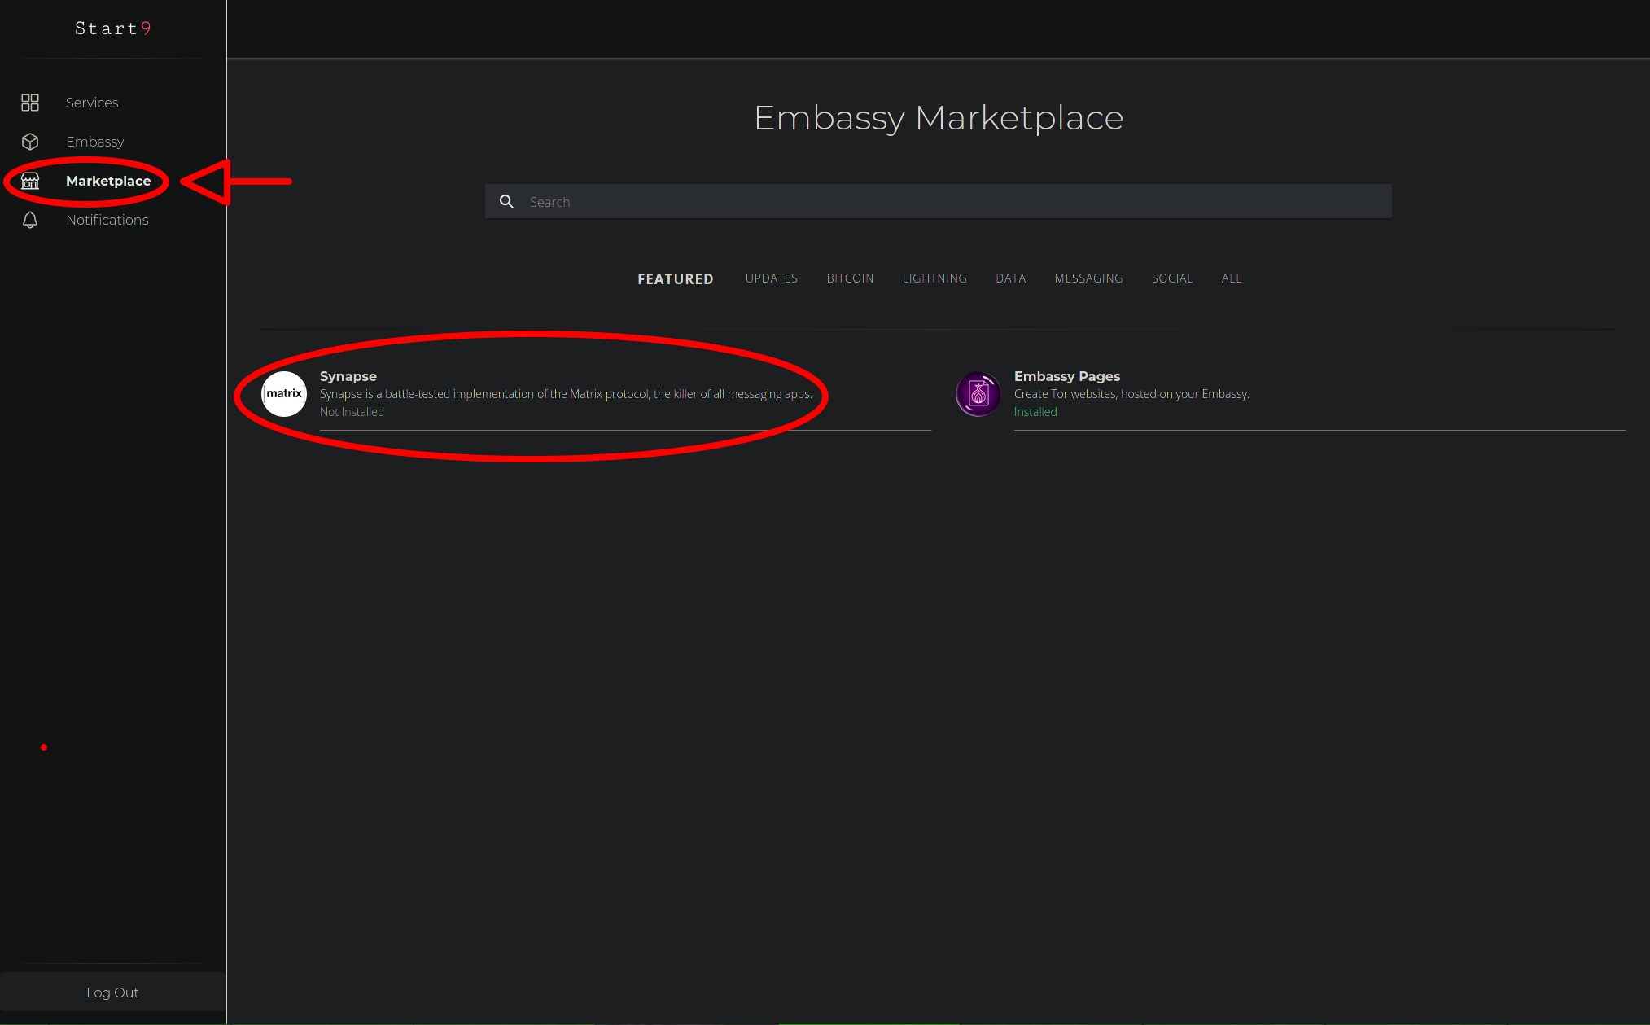
Task: Click the Embassy Pages purple icon
Action: 978,394
